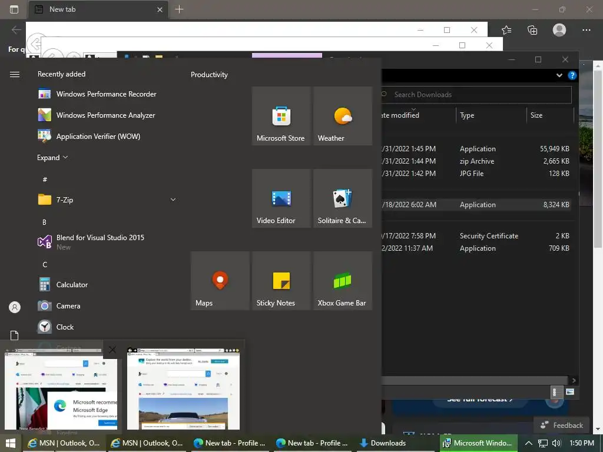Open Help icon in Downloads window

pyautogui.click(x=572, y=75)
